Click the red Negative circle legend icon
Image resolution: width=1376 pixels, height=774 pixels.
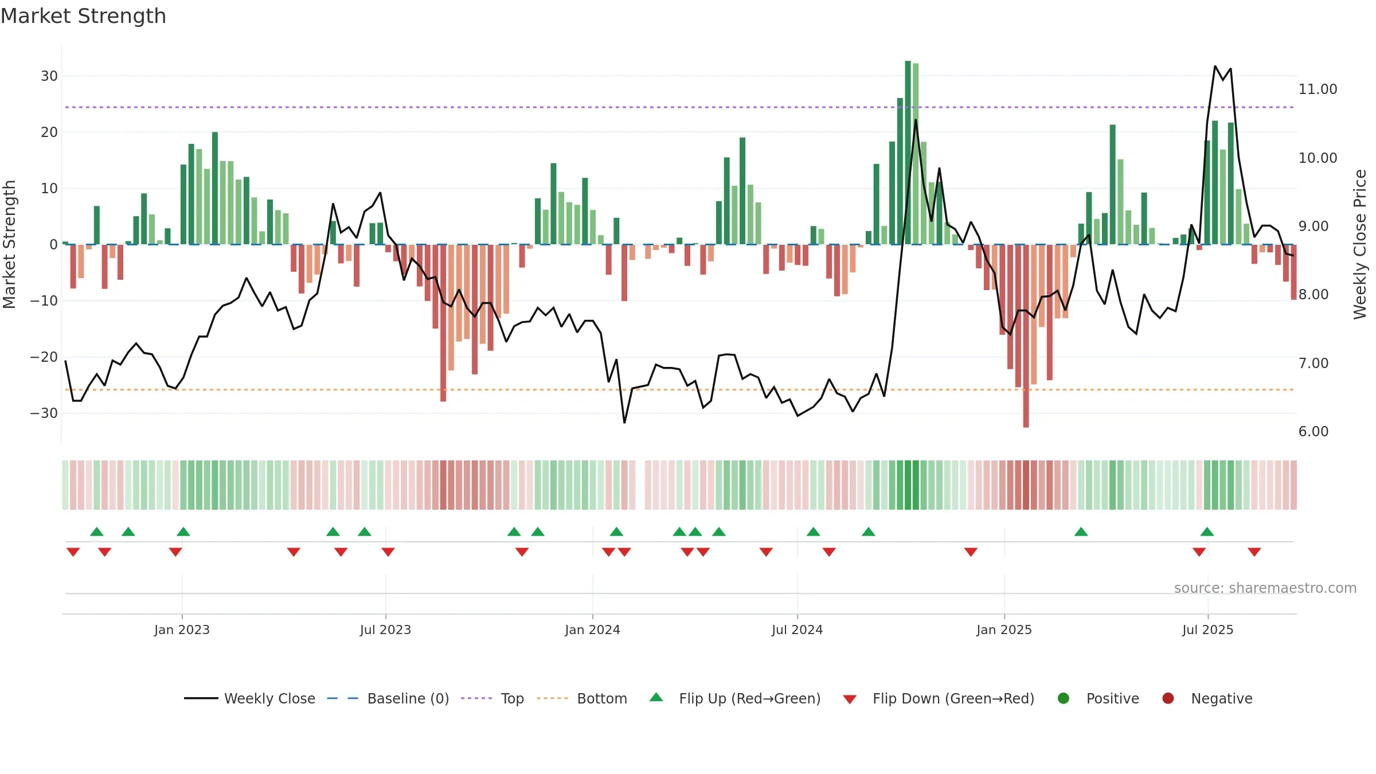[1168, 698]
